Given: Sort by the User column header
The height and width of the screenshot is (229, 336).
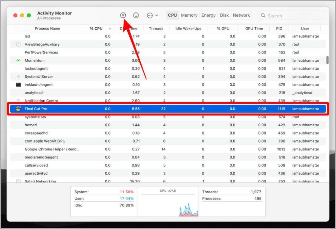Looking at the screenshot, I should pyautogui.click(x=305, y=29).
